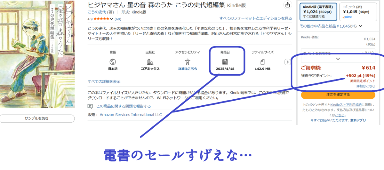Click the ご請求額 label
384x170 pixels.
coord(311,67)
